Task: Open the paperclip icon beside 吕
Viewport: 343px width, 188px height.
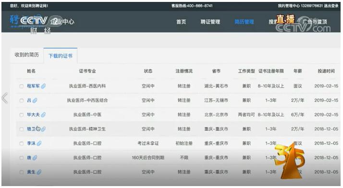Action: point(35,100)
